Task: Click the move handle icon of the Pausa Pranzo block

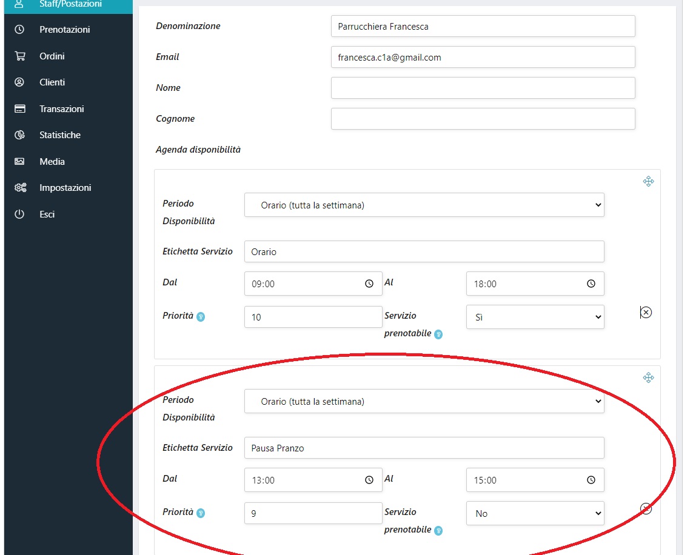Action: pos(648,378)
